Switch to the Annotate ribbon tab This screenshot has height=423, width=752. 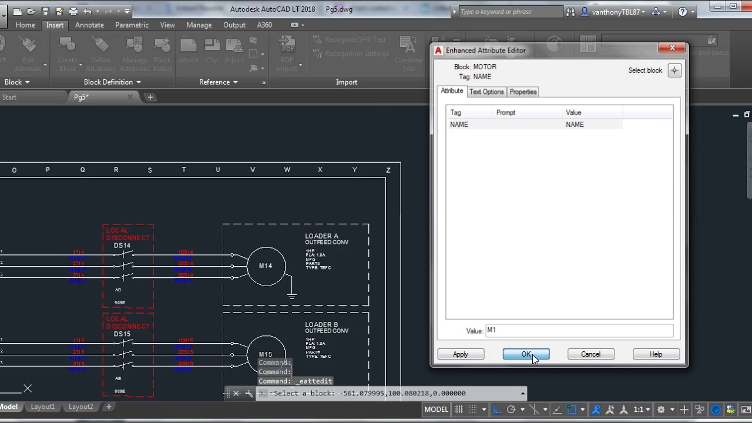point(89,25)
